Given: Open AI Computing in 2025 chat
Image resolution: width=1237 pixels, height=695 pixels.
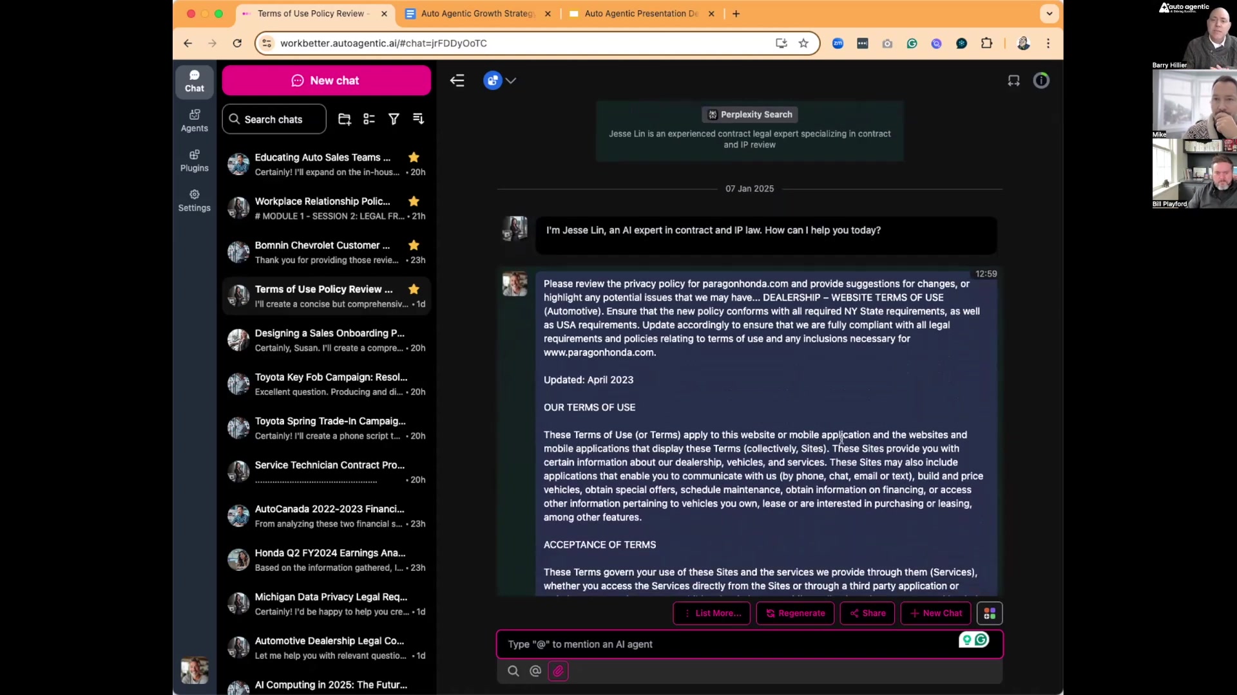Looking at the screenshot, I should pos(327,684).
